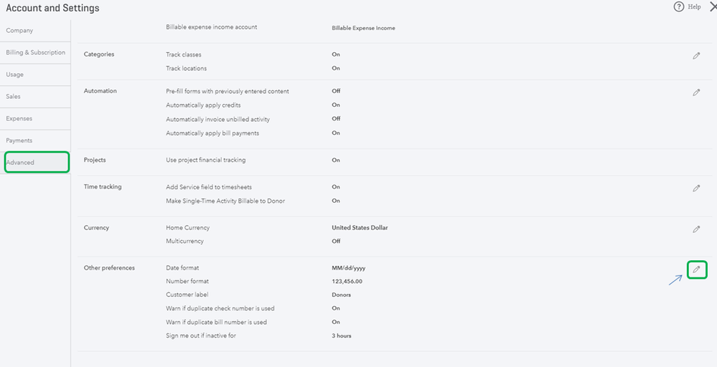717x367 pixels.
Task: Edit Currency settings via pencil icon
Action: click(696, 229)
